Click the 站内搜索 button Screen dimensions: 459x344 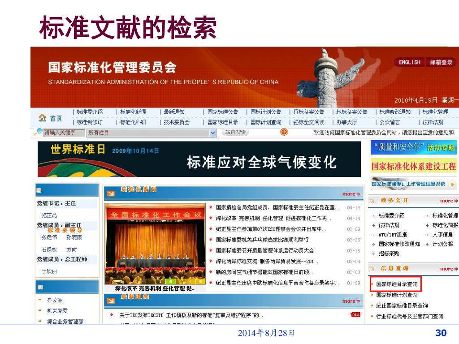[x=235, y=132]
